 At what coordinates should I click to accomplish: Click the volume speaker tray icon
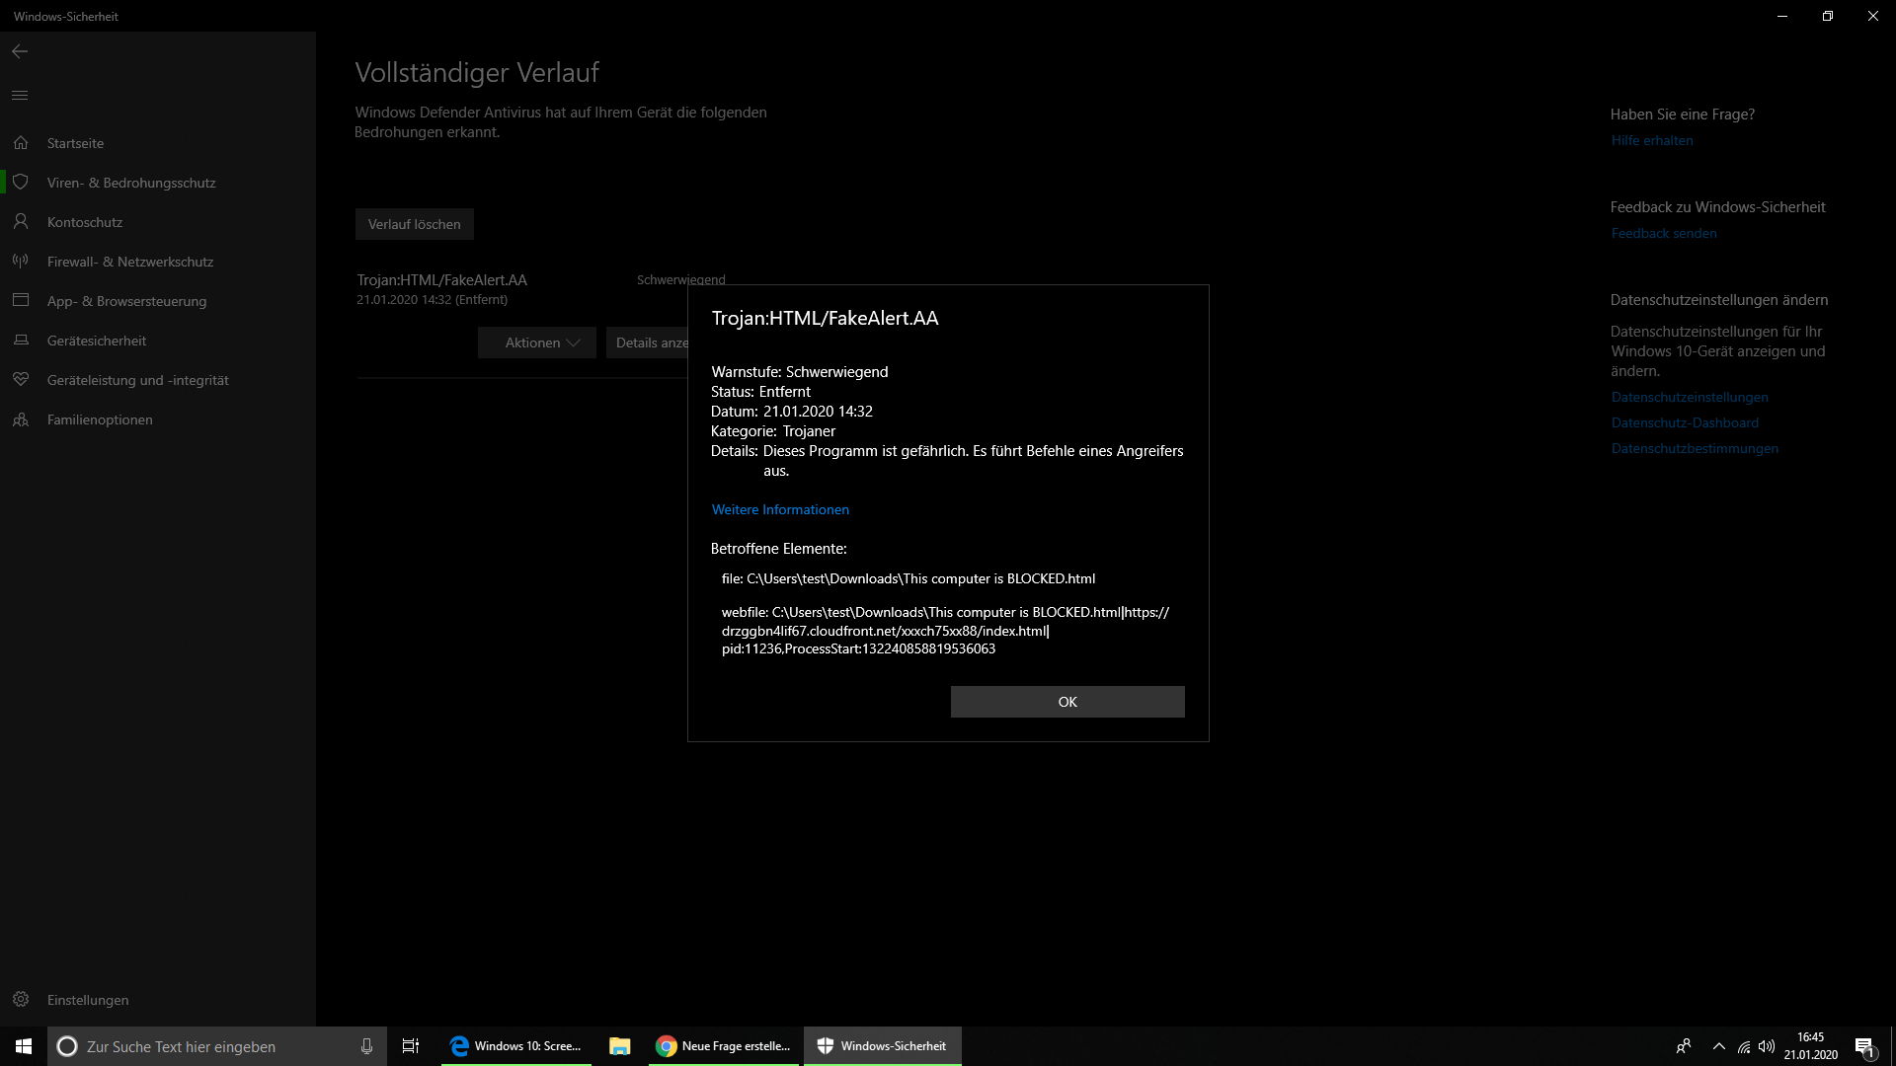[1767, 1046]
